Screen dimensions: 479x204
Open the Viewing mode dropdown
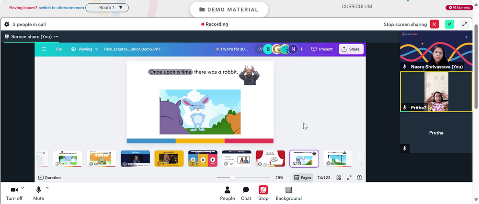(84, 49)
